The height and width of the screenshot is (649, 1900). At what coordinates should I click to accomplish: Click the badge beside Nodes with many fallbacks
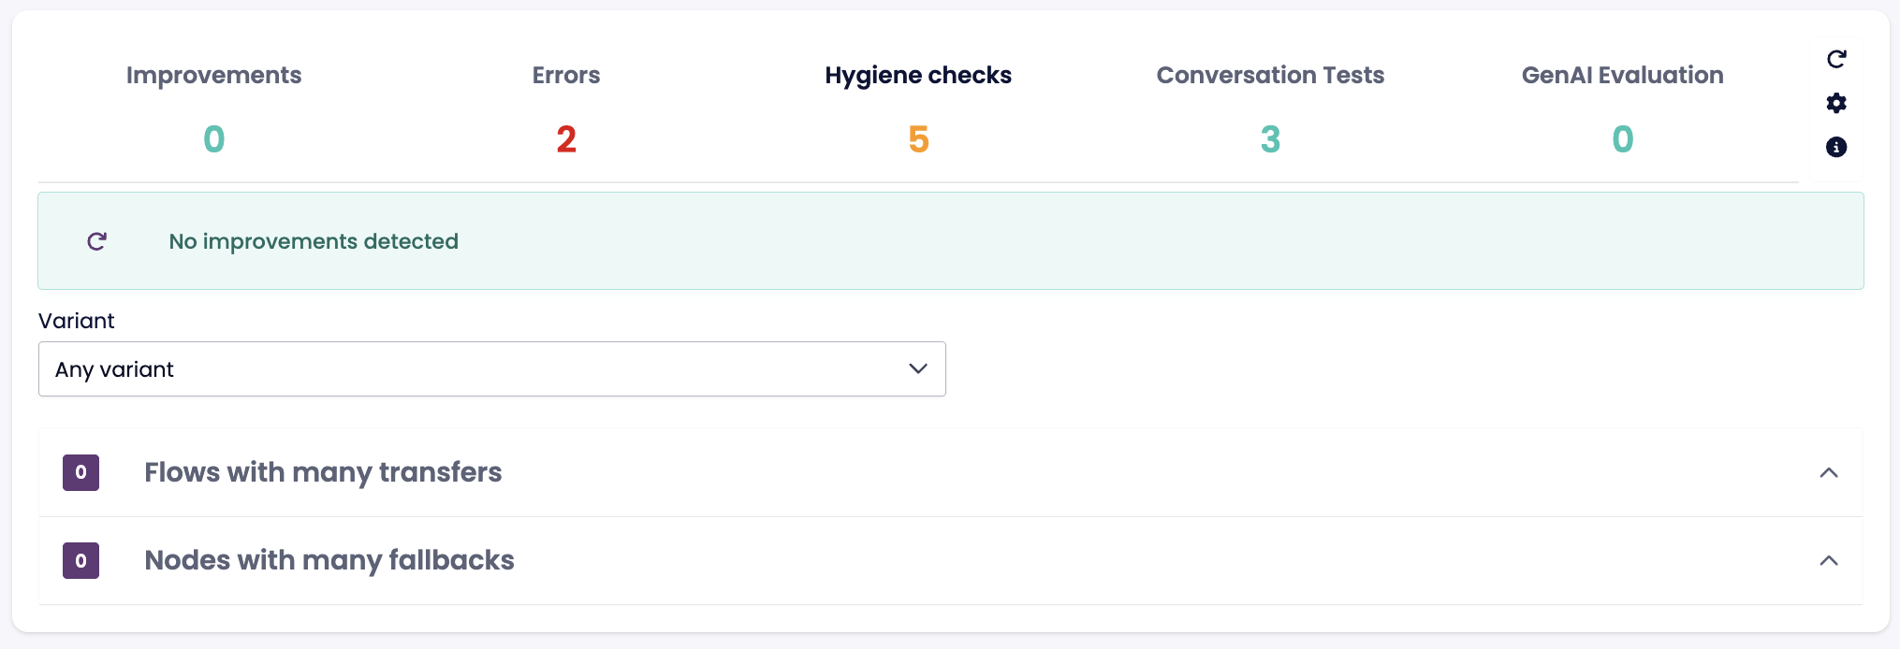[x=81, y=560]
